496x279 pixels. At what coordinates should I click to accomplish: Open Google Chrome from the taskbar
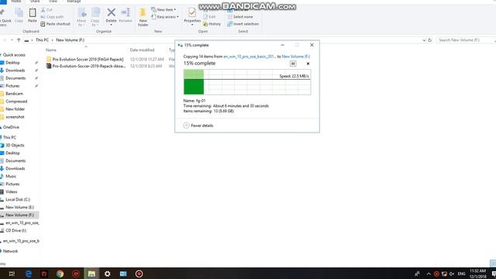60,274
